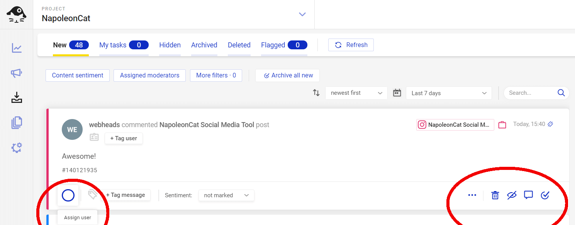Image resolution: width=575 pixels, height=225 pixels.
Task: Click the Assign user circle button
Action: click(x=68, y=195)
